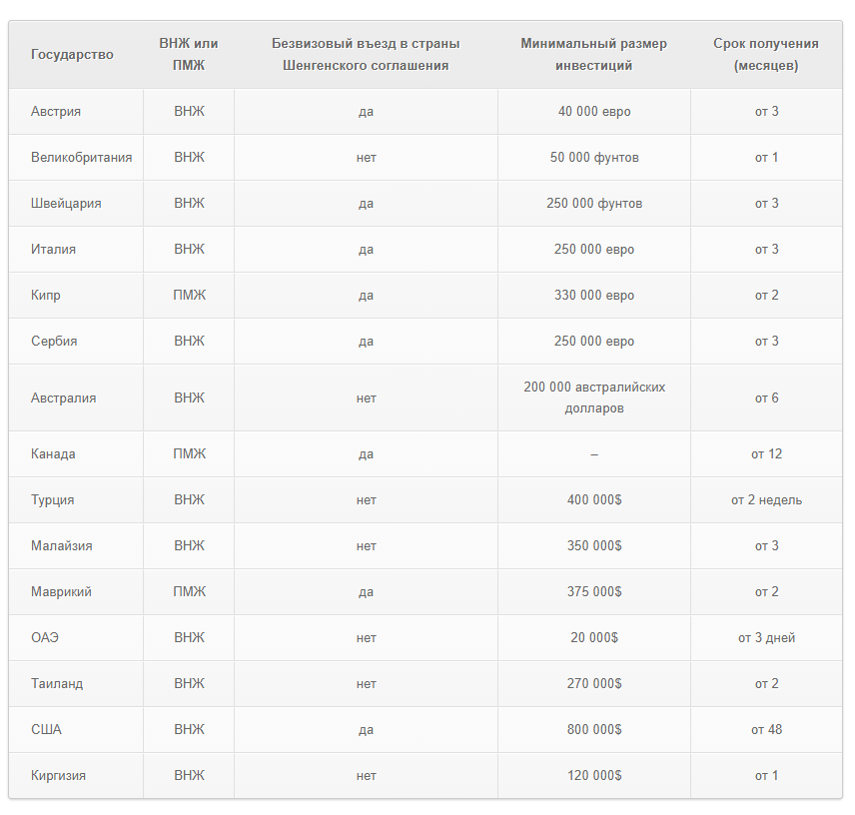Click '200 000 австралийских долларов' cell
Viewport: 855px width, 815px height.
(x=593, y=398)
